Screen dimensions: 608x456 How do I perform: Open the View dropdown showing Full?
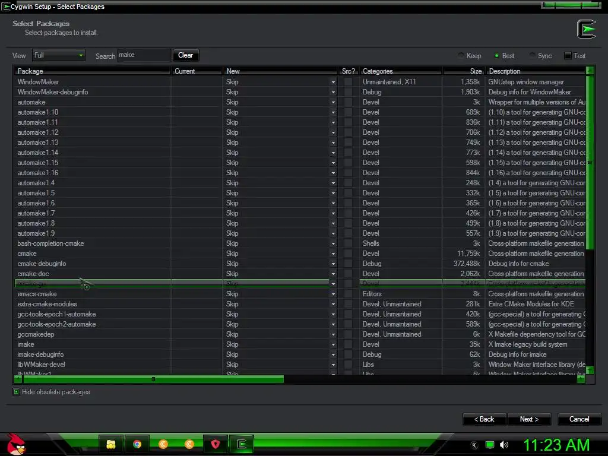tap(59, 55)
